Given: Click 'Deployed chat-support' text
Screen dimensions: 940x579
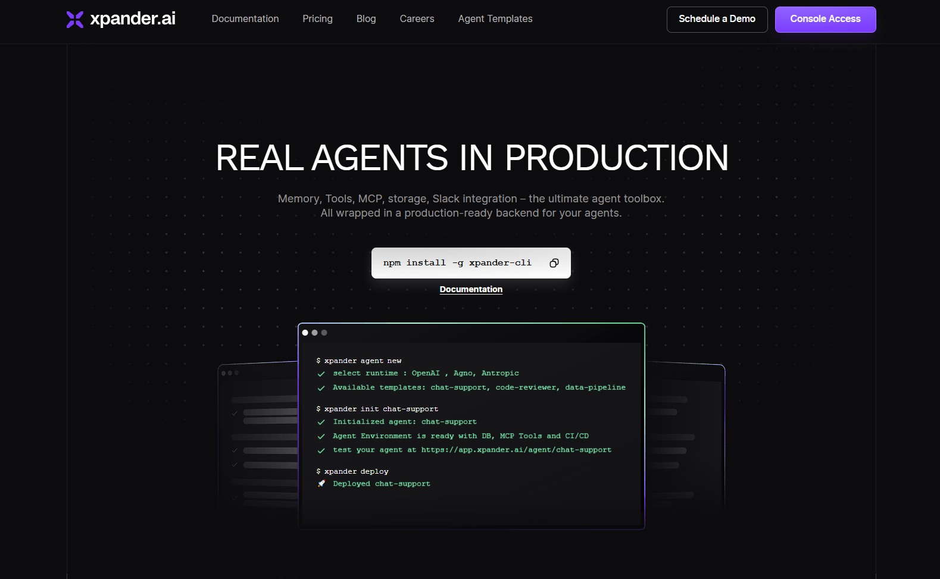Looking at the screenshot, I should [382, 484].
